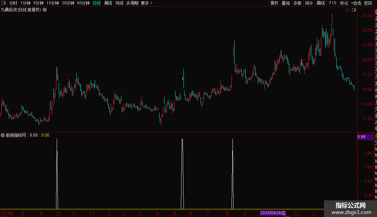Viewport: 377px width, 217px height.
Task: Switch to 月线 monthly chart
Action: (119, 3)
